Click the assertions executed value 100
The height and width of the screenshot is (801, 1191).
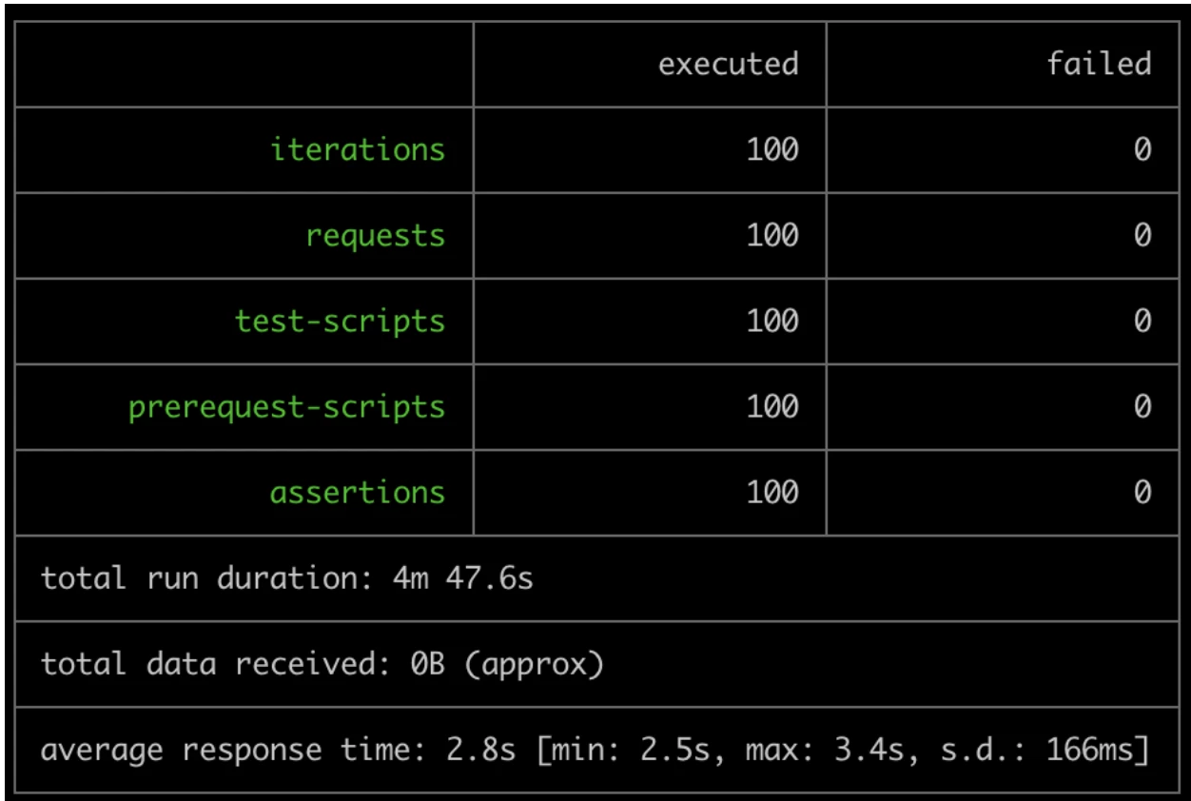[x=772, y=492]
